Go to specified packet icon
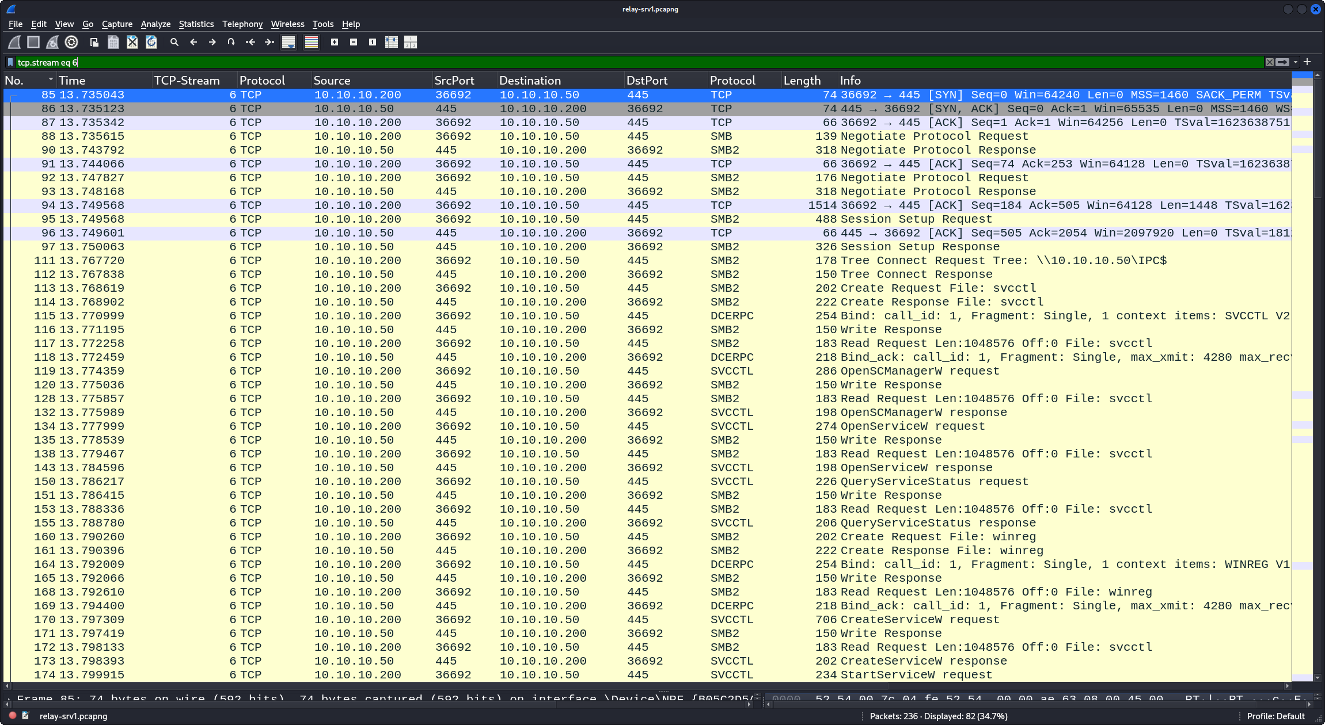The width and height of the screenshot is (1325, 725). [x=231, y=42]
